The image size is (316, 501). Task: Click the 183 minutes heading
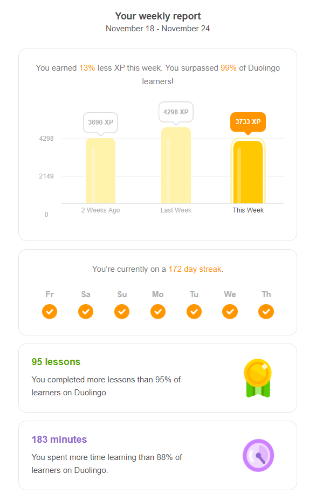coord(59,440)
